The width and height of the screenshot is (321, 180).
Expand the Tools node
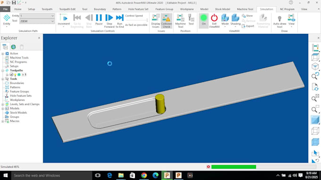click(3, 79)
